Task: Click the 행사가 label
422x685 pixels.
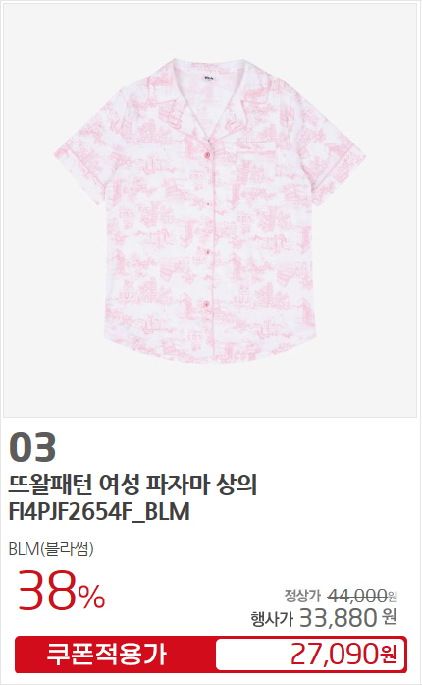Action: coord(272,618)
